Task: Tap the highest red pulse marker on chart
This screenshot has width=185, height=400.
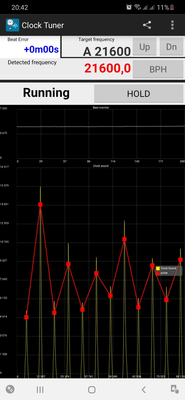Action: pyautogui.click(x=40, y=205)
